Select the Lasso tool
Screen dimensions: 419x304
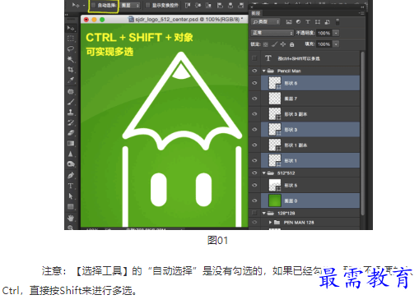click(71, 48)
